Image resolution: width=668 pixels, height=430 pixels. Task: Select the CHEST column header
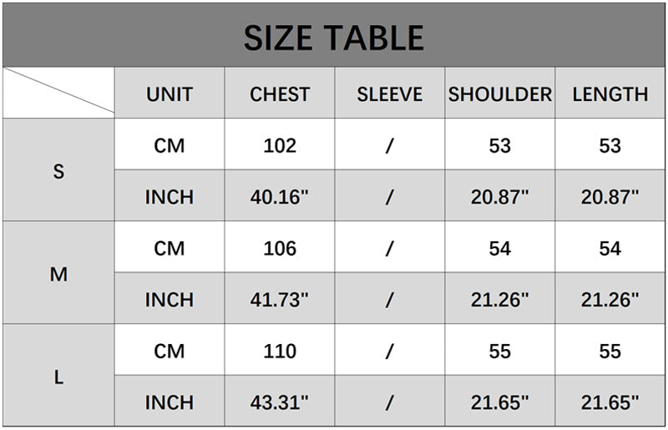pyautogui.click(x=280, y=94)
